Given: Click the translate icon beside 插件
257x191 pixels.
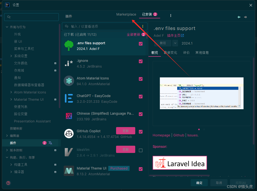Looking at the screenshot, I should point(50,143).
